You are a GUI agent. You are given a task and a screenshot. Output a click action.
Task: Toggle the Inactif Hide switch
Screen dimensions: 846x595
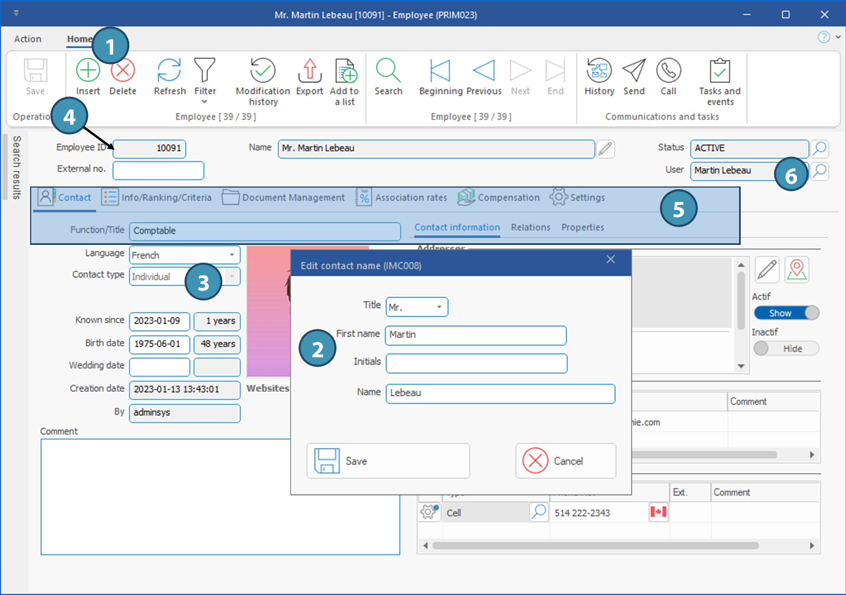tap(786, 348)
